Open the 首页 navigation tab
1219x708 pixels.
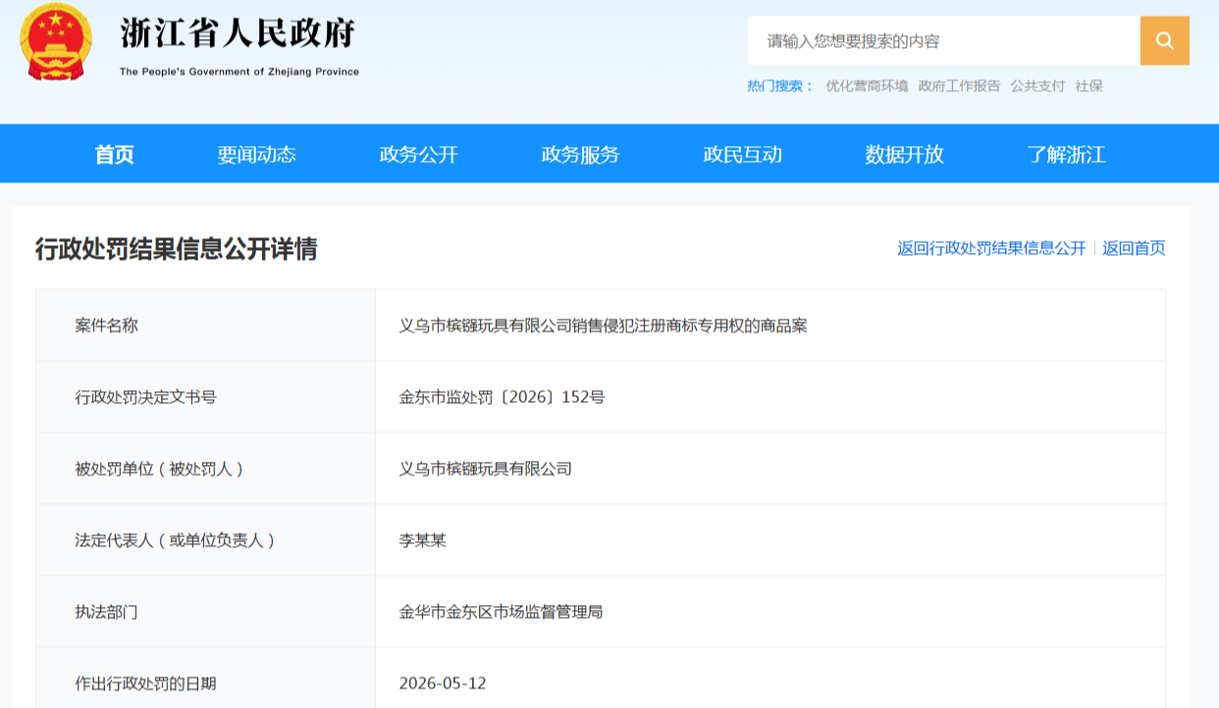pos(115,154)
